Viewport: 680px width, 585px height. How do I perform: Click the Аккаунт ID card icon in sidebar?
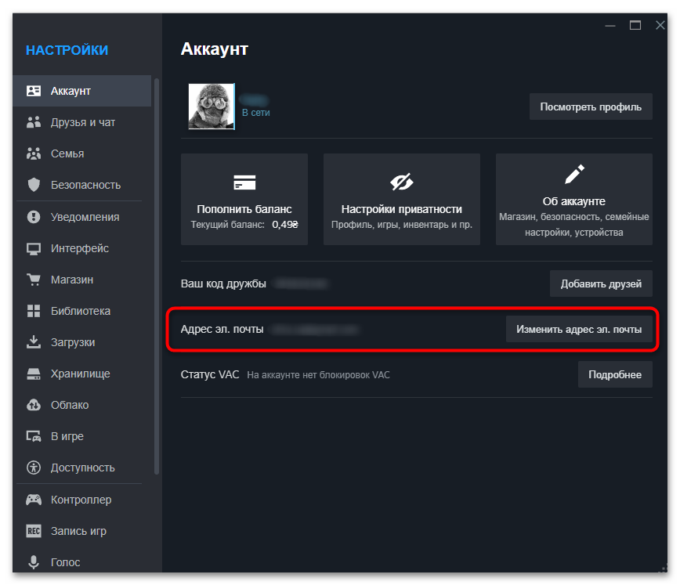34,91
